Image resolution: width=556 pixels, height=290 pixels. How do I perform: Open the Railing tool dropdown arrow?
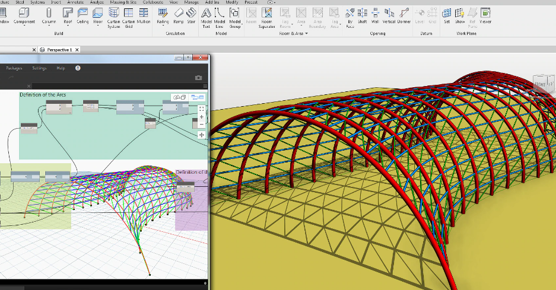point(163,26)
